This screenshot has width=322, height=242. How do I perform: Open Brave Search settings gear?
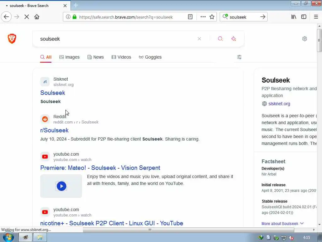tap(305, 39)
